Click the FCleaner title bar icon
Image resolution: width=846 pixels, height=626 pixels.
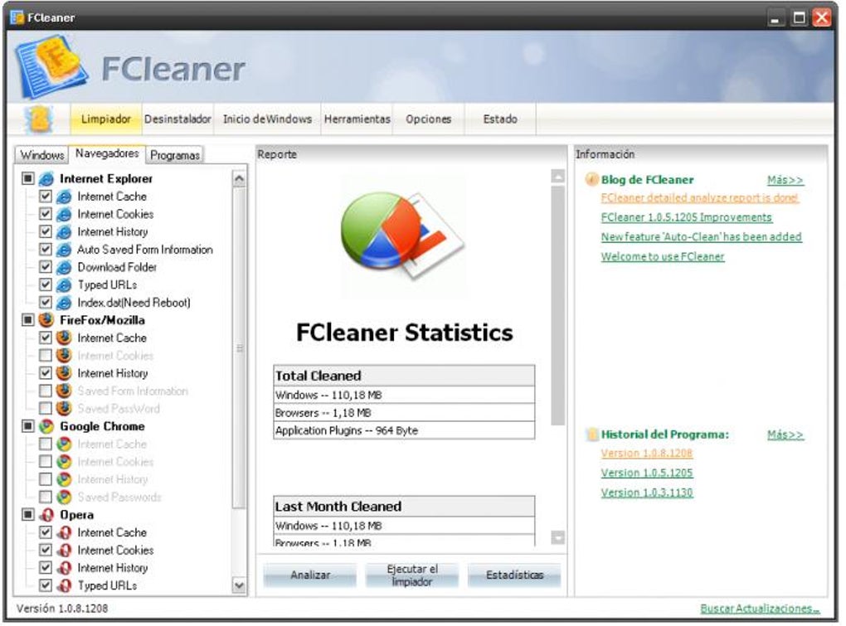(17, 17)
